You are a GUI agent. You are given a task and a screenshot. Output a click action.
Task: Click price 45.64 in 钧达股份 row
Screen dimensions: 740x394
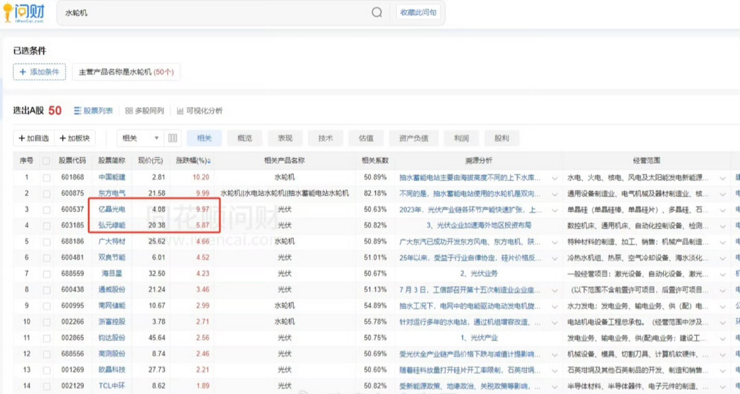click(x=157, y=338)
